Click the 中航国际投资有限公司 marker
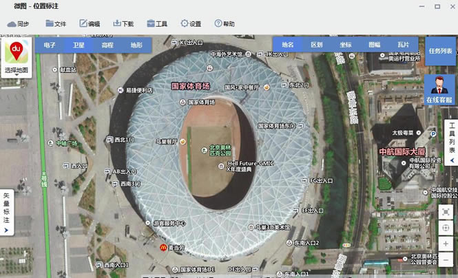458x278 pixels. [404, 163]
